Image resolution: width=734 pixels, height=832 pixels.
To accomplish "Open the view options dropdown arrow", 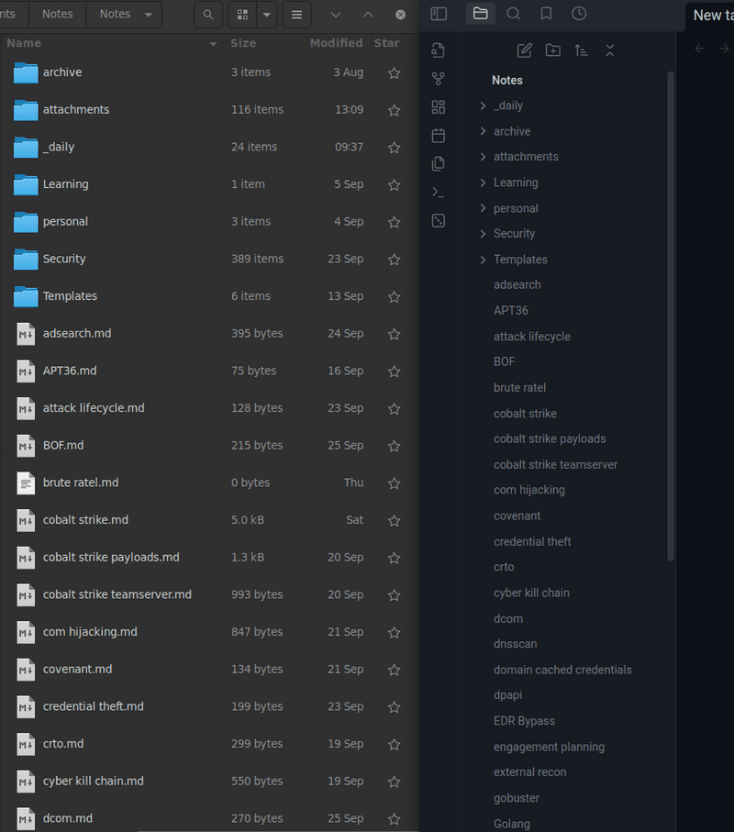I will pos(266,15).
